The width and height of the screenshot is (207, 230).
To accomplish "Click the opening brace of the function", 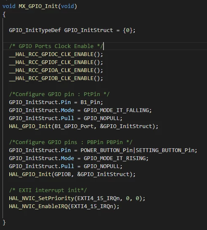I will tap(4, 14).
